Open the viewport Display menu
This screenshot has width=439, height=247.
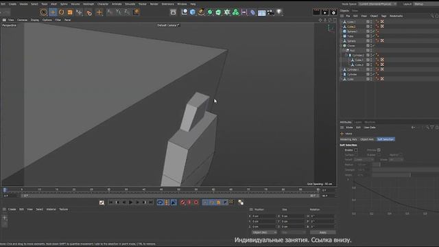35,20
